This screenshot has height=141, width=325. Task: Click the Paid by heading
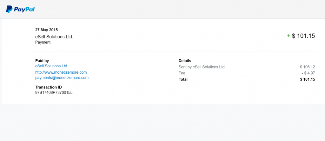[42, 61]
